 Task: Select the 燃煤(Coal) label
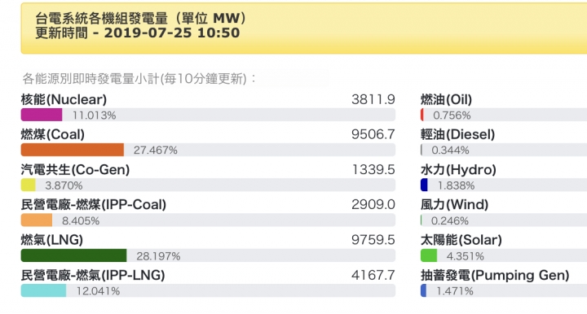tap(53, 134)
